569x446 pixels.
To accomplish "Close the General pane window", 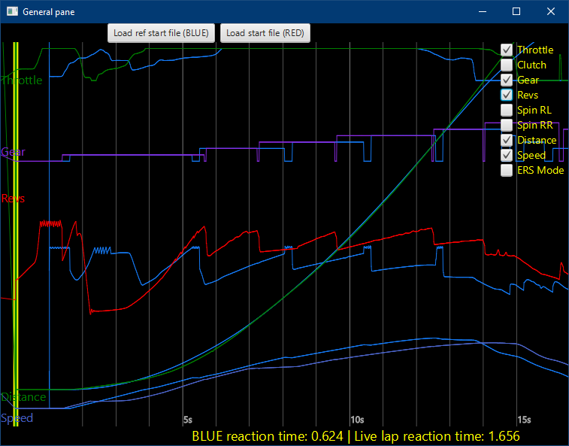I will pyautogui.click(x=551, y=11).
